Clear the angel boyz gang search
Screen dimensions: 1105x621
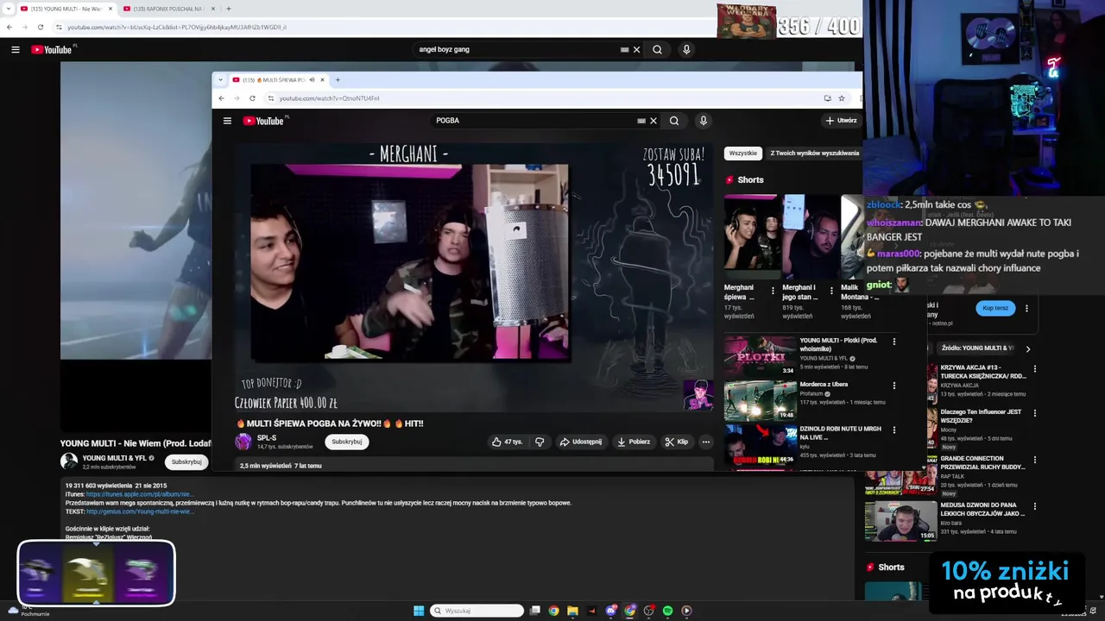tap(636, 49)
